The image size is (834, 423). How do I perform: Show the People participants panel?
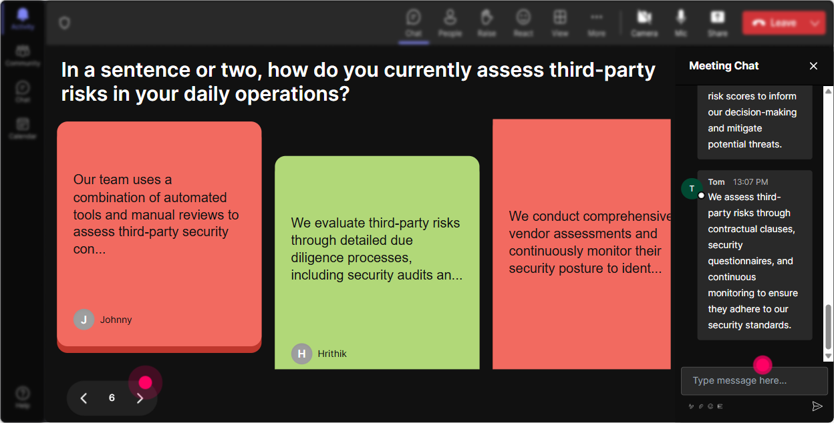coord(450,23)
